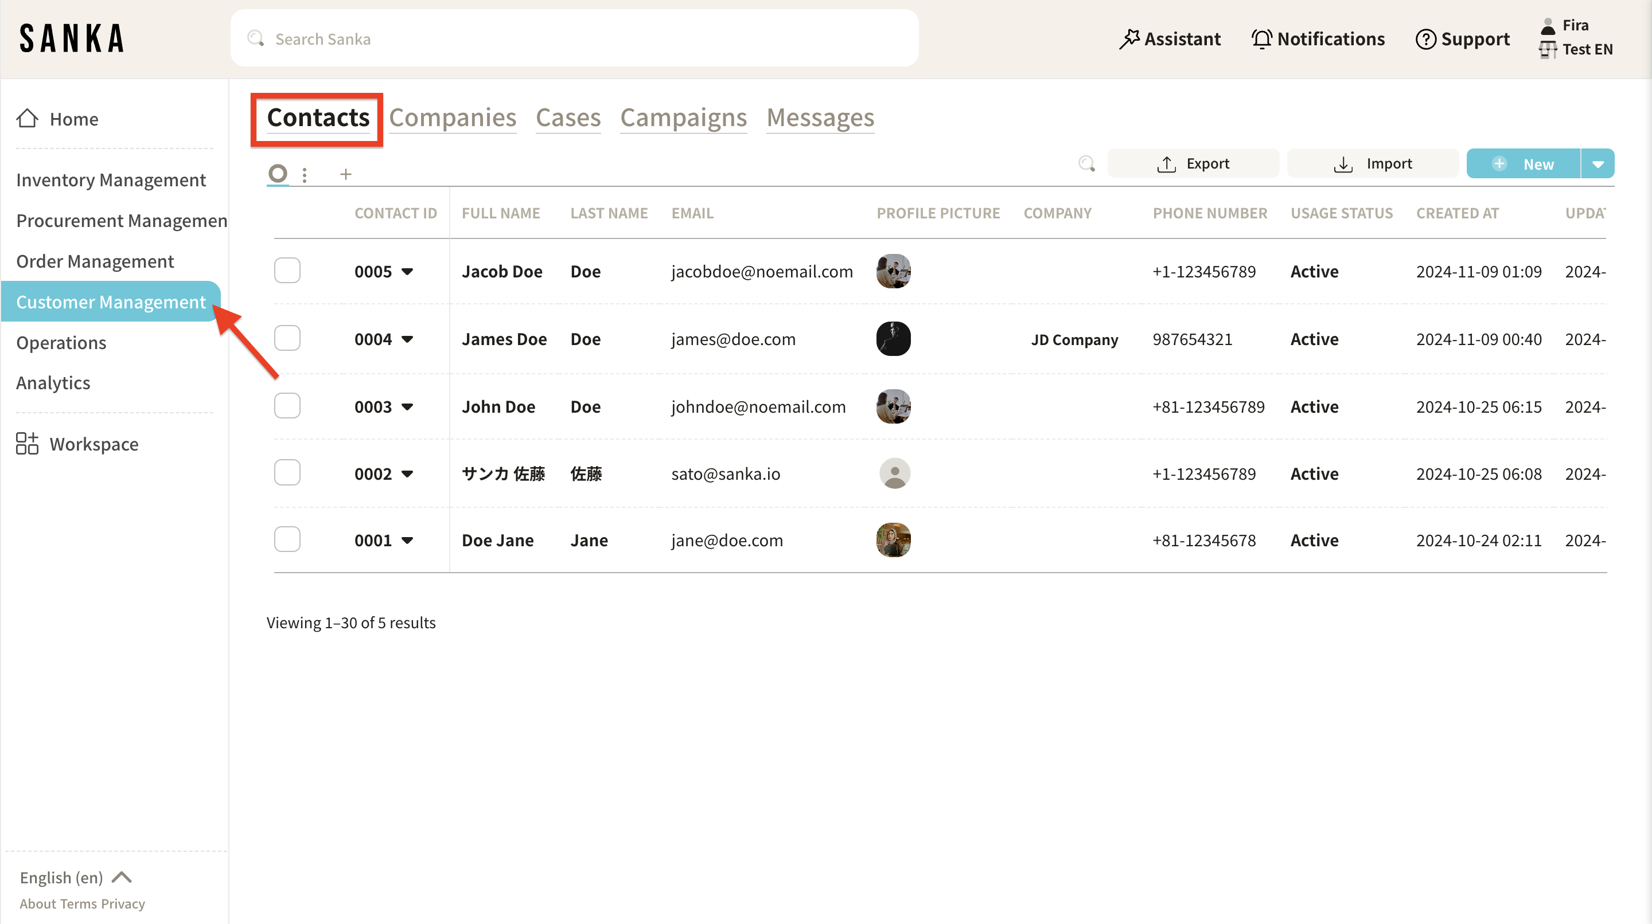
Task: Check the checkbox for contact 0005
Action: click(287, 271)
